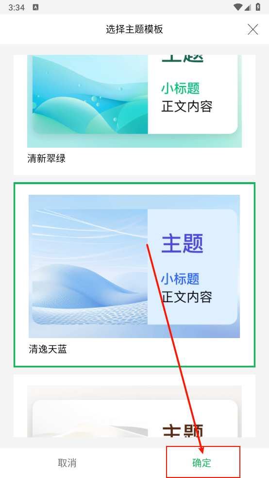Click 正文内容 in the green theme card
Screen dimensions: 269x478
click(187, 106)
